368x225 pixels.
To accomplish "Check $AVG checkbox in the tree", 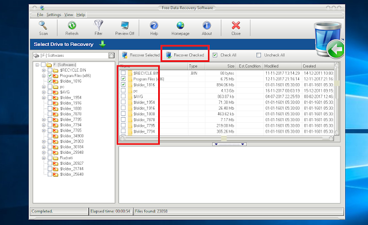I will 50,92.
